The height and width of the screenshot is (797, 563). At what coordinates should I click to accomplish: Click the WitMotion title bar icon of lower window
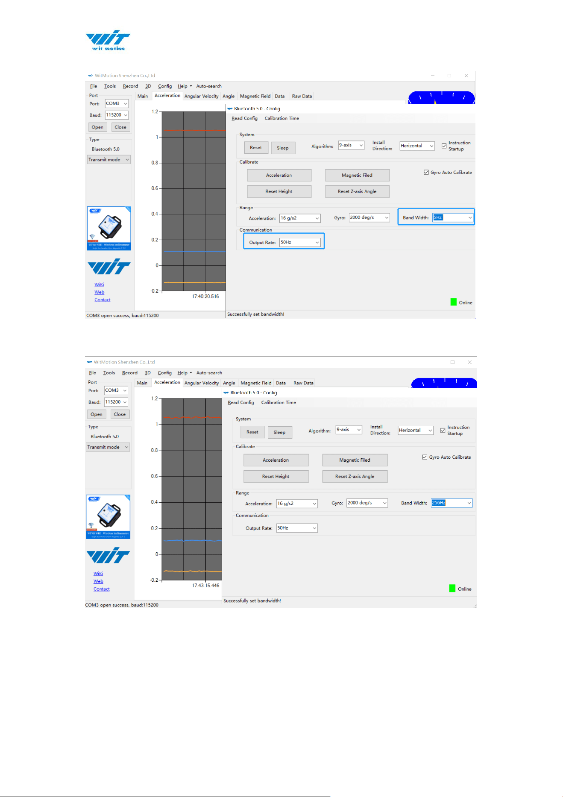[90, 362]
